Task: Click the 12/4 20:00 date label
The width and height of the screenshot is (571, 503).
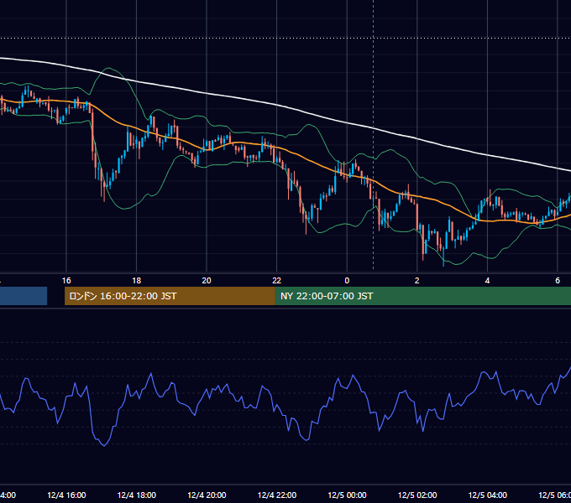Action: click(207, 495)
